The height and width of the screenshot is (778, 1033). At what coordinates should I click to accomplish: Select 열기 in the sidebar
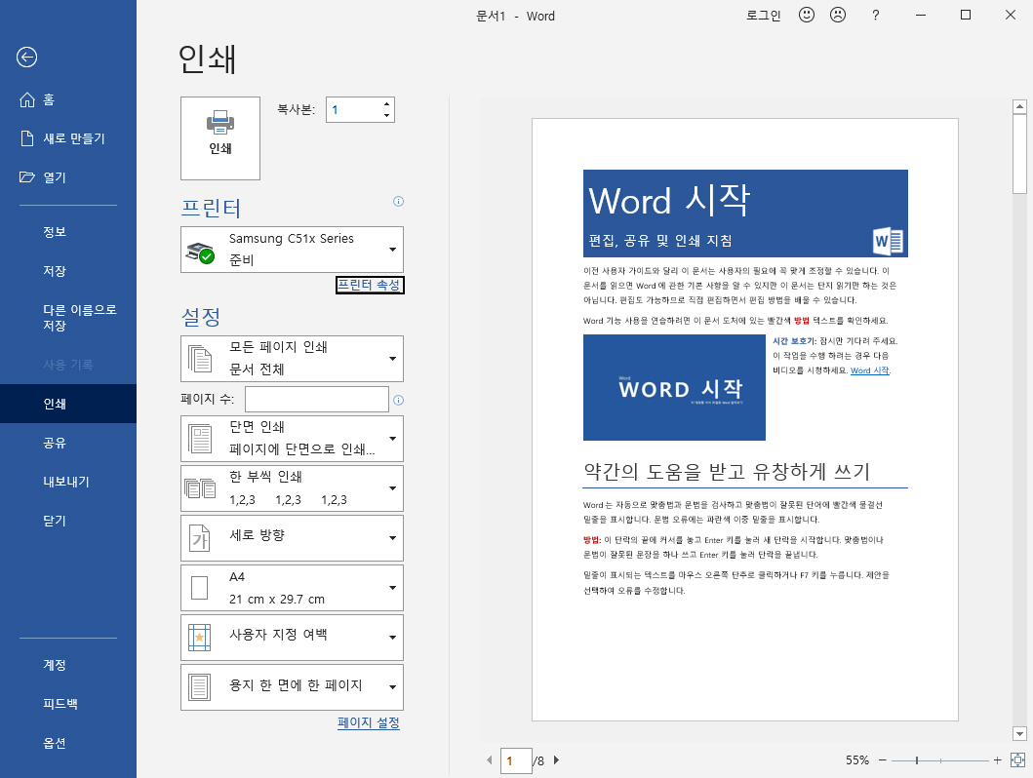(x=68, y=177)
